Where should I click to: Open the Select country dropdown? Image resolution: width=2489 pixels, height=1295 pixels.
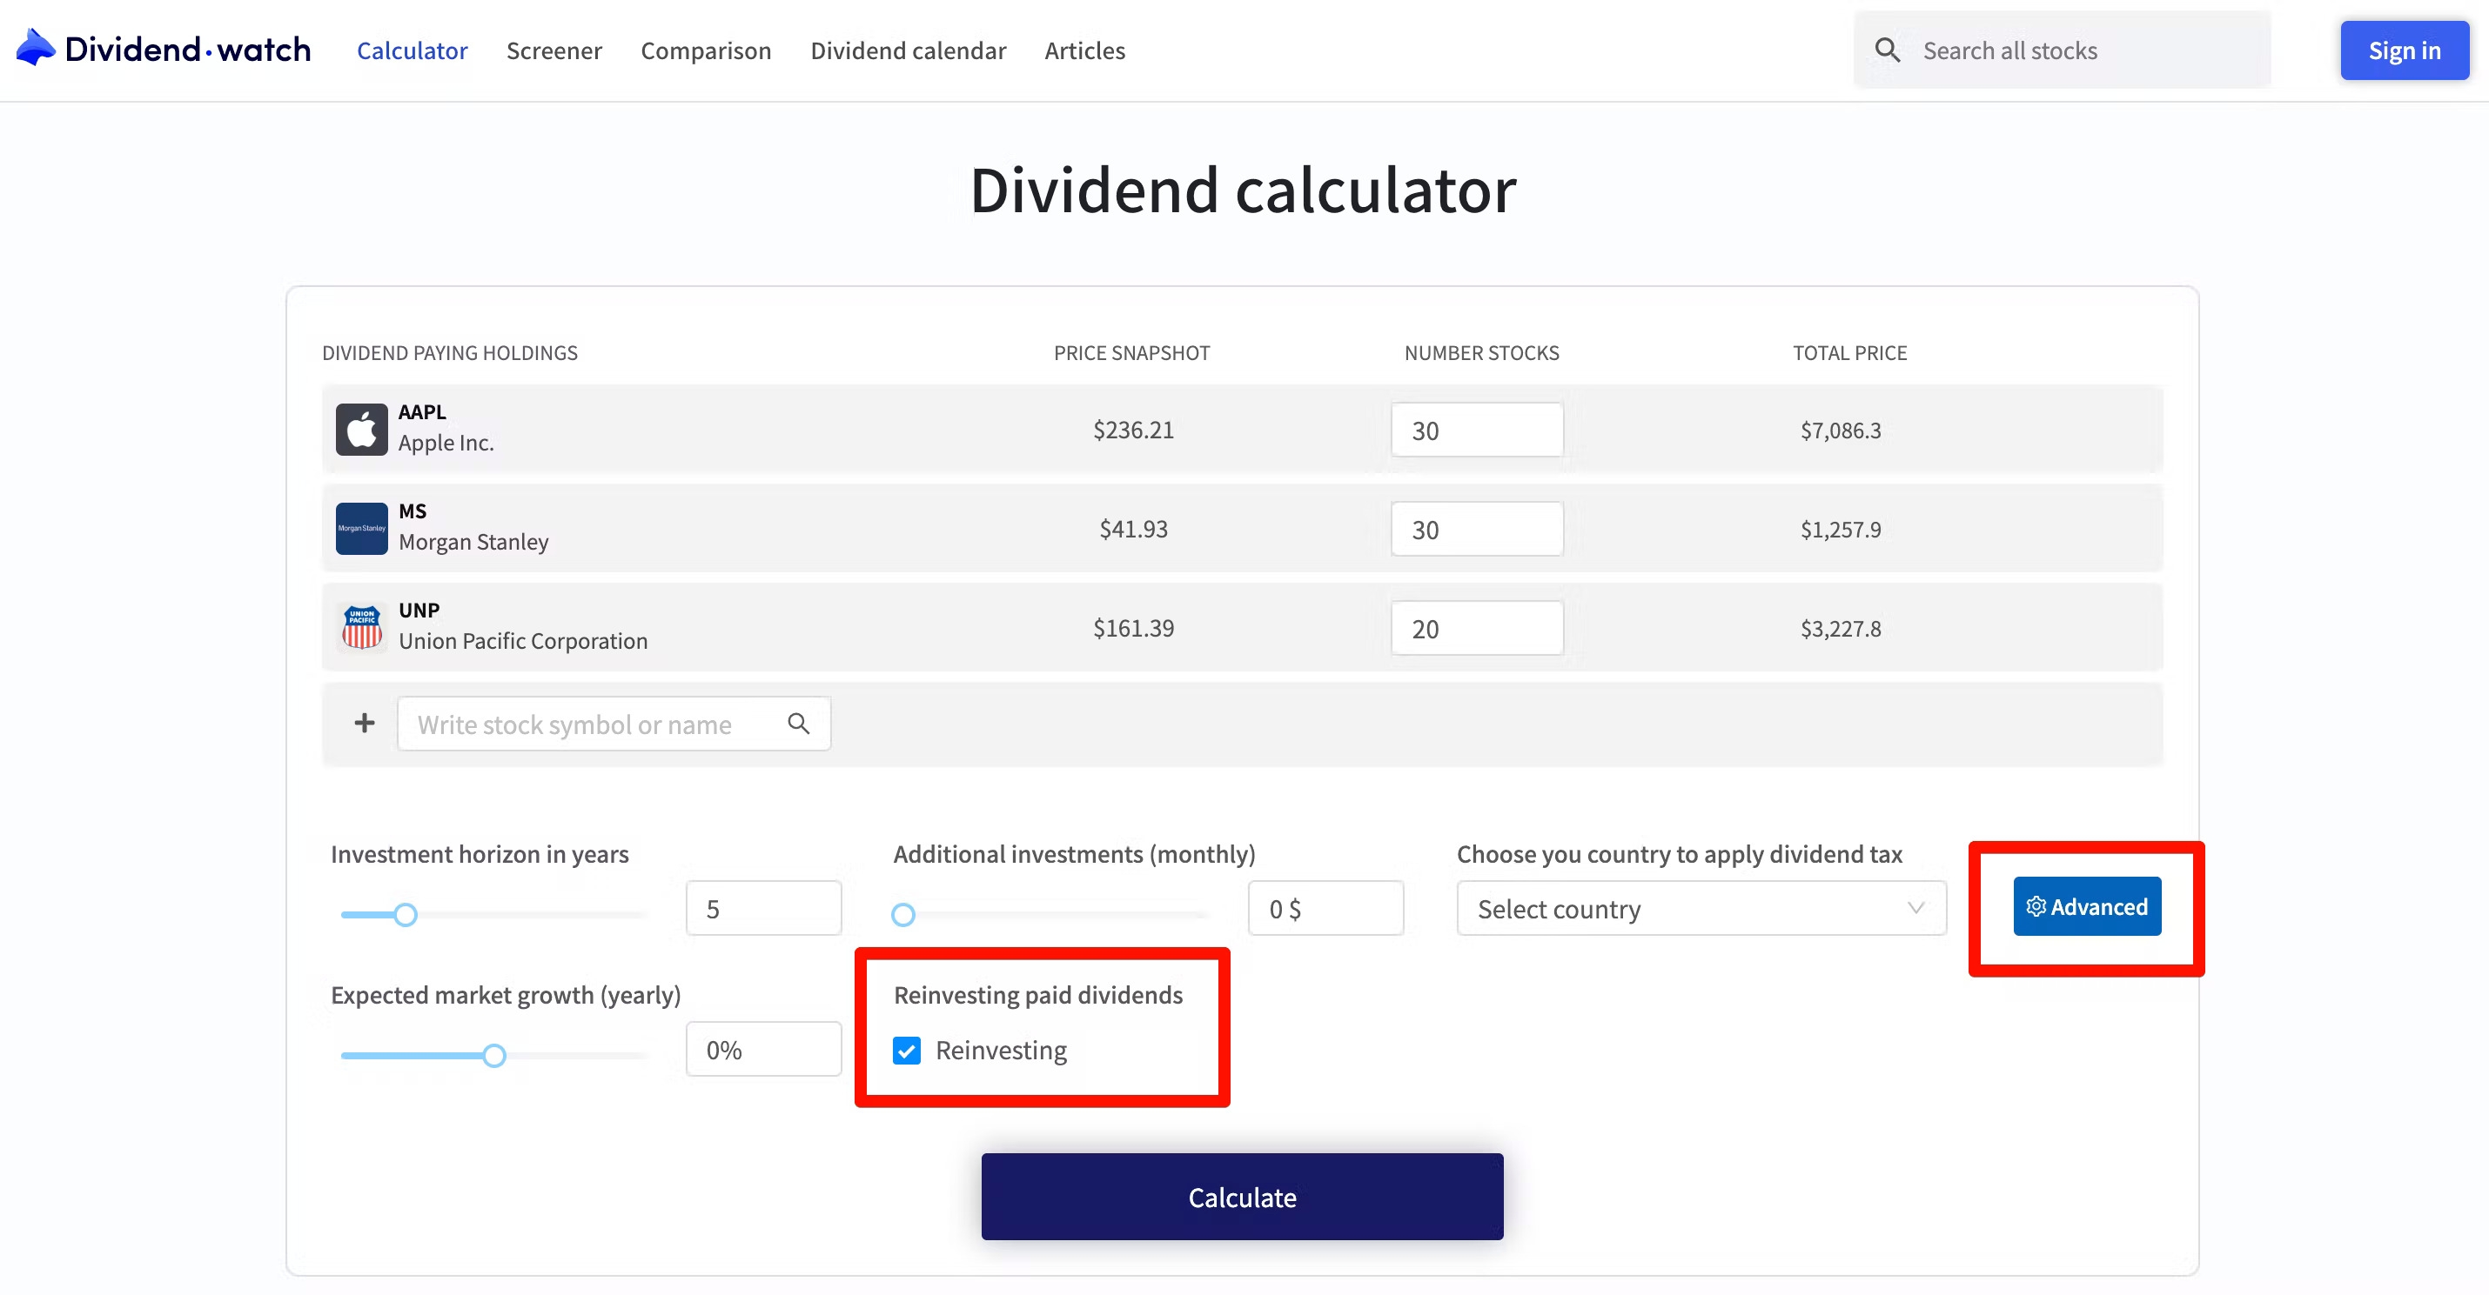tap(1701, 908)
